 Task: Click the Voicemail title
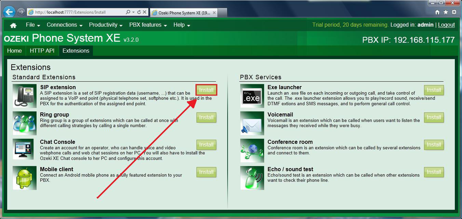(280, 114)
